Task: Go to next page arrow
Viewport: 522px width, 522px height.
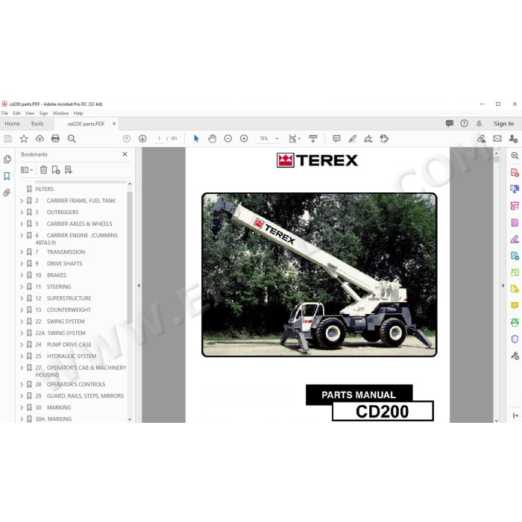Action: pyautogui.click(x=142, y=139)
